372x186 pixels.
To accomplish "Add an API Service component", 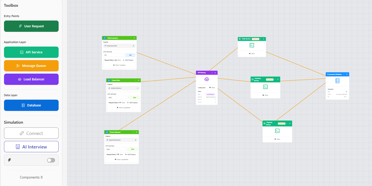I will tap(31, 52).
